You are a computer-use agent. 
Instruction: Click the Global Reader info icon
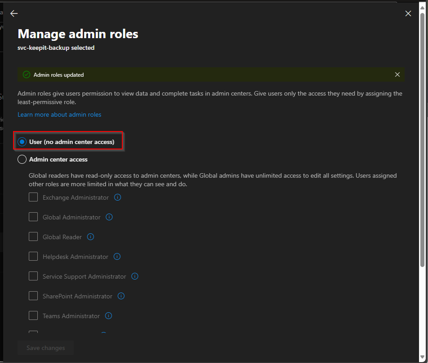tap(90, 237)
